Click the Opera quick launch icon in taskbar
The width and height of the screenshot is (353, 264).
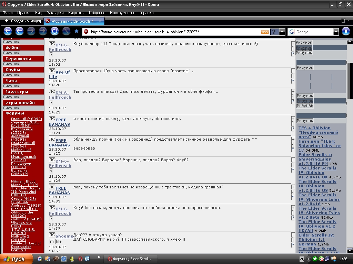pos(80,259)
